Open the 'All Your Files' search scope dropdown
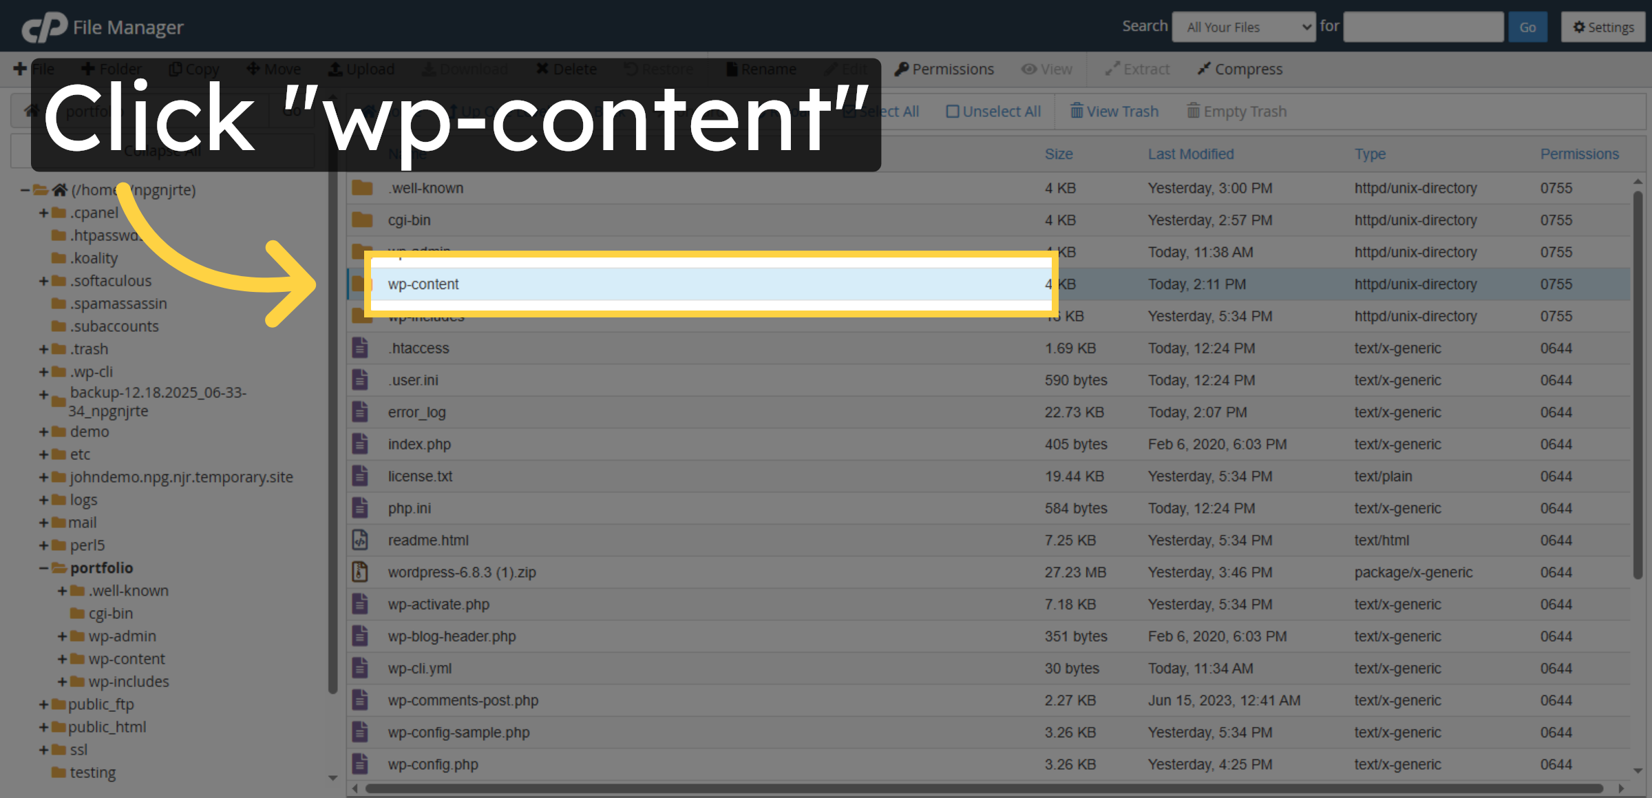 (x=1243, y=27)
